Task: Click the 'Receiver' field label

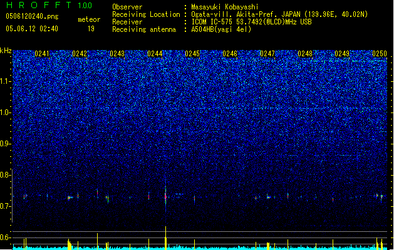Action: click(127, 22)
